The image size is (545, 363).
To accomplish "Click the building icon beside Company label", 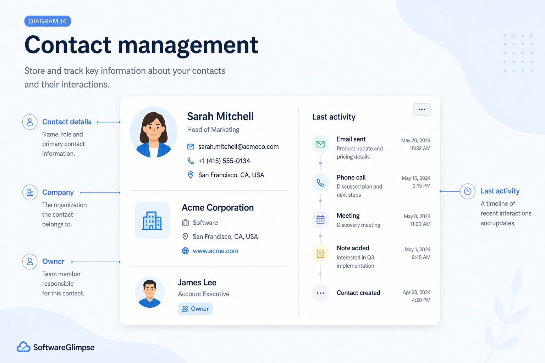I will 30,192.
